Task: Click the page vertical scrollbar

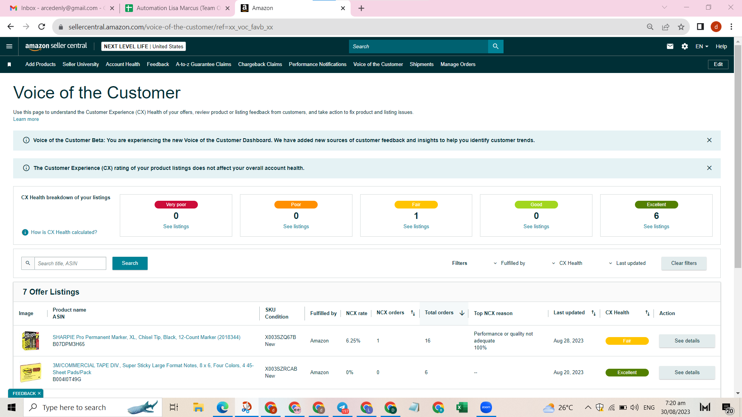Action: pos(738,156)
